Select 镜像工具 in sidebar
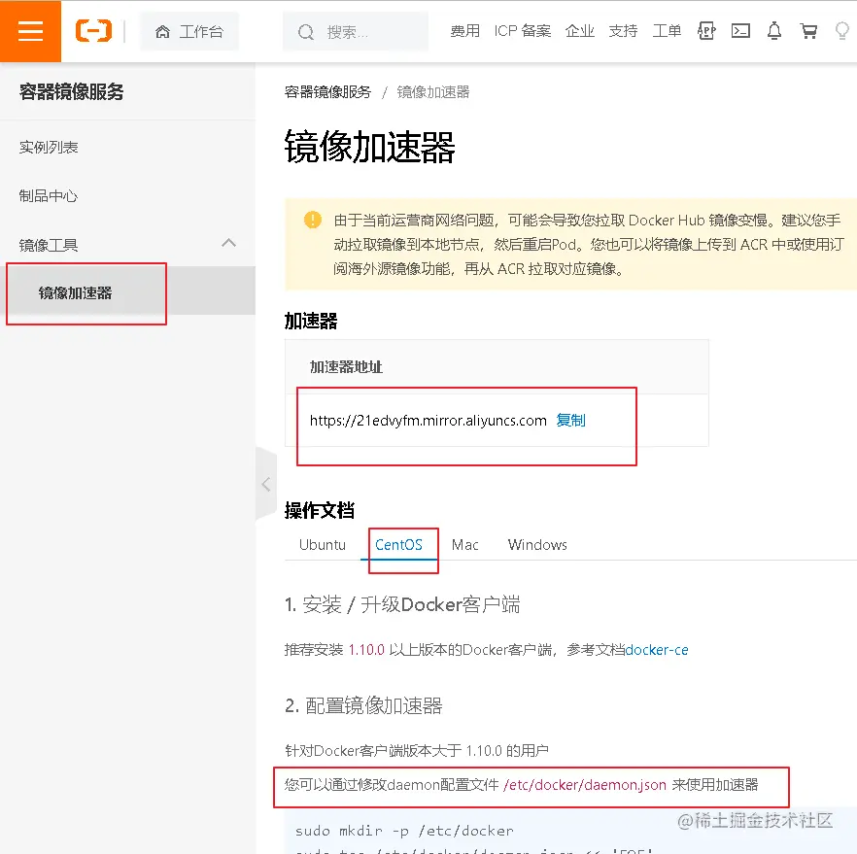 tap(49, 245)
